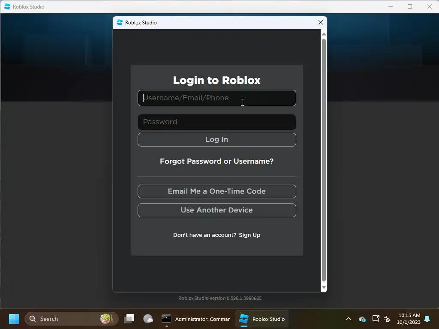Screen dimensions: 439x329
Task: Open the Forgot Password or Username link
Action: (x=216, y=161)
